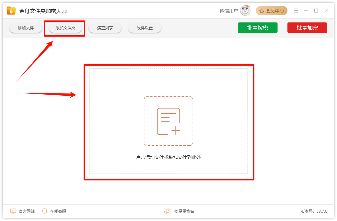Click the 点击添加文件或拖拽文件到此处 hint text

point(168,157)
